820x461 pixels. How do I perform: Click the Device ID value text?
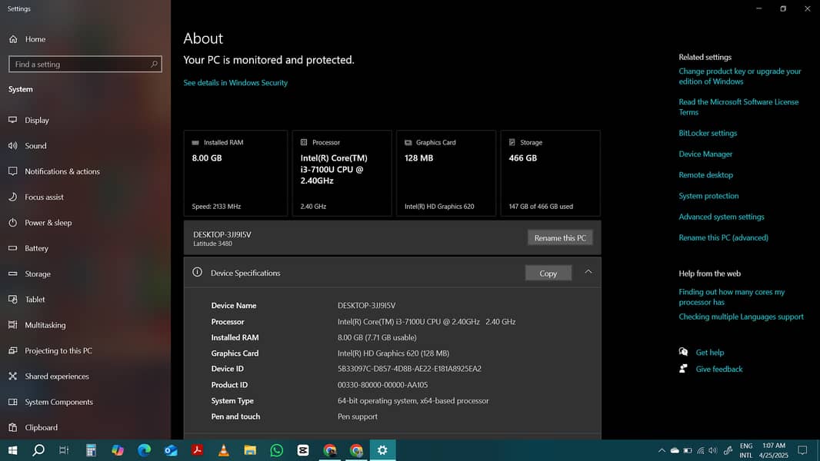pyautogui.click(x=409, y=369)
